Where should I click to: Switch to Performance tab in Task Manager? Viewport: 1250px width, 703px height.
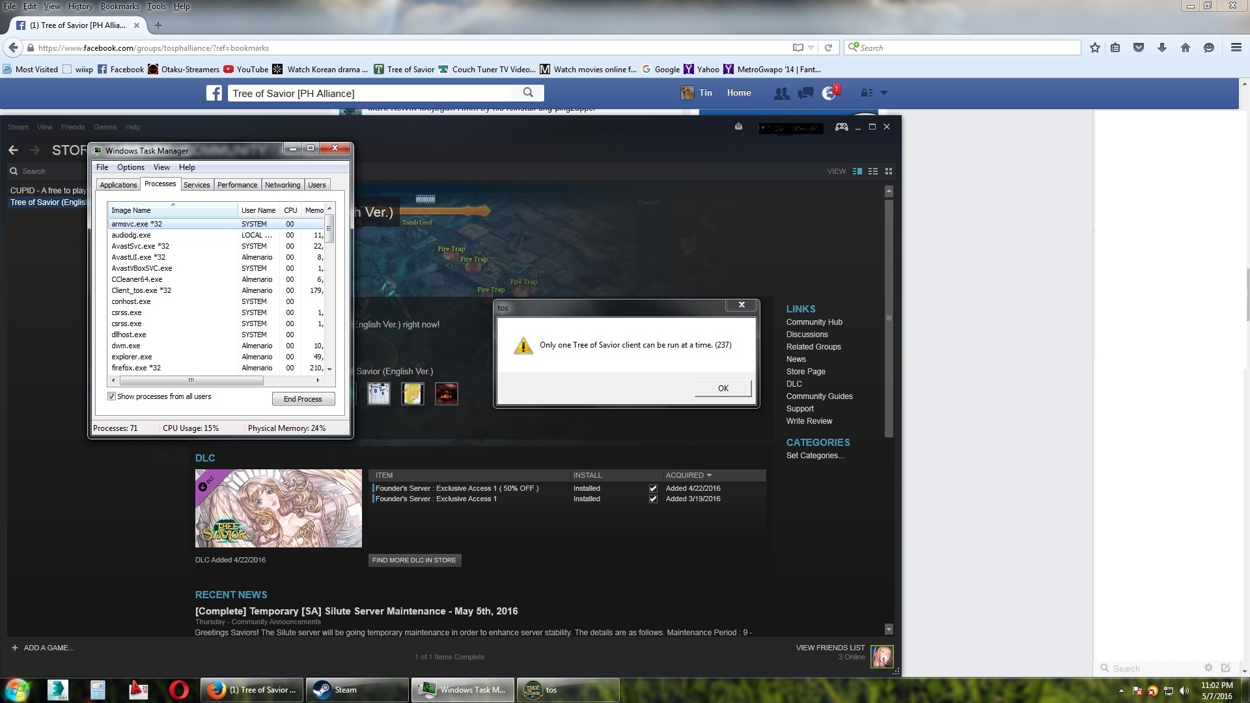point(237,185)
